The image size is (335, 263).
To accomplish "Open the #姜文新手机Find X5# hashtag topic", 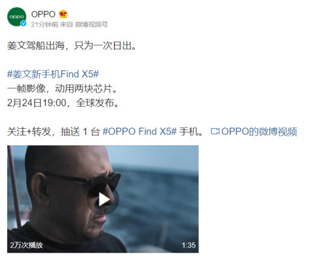I will click(53, 74).
